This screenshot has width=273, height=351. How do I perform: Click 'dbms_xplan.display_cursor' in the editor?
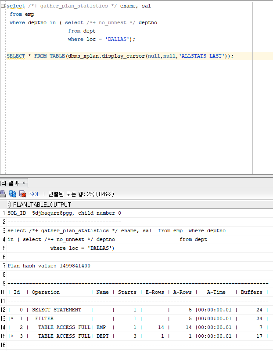(106, 56)
